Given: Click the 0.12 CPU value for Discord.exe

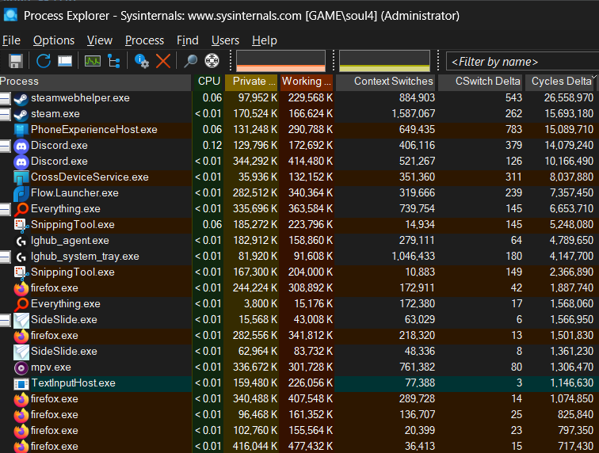Looking at the screenshot, I should click(x=212, y=146).
